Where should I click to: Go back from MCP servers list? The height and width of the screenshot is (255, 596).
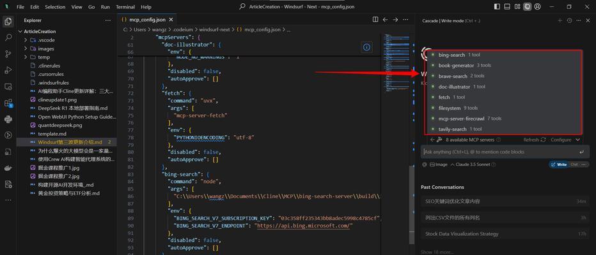pyautogui.click(x=432, y=140)
